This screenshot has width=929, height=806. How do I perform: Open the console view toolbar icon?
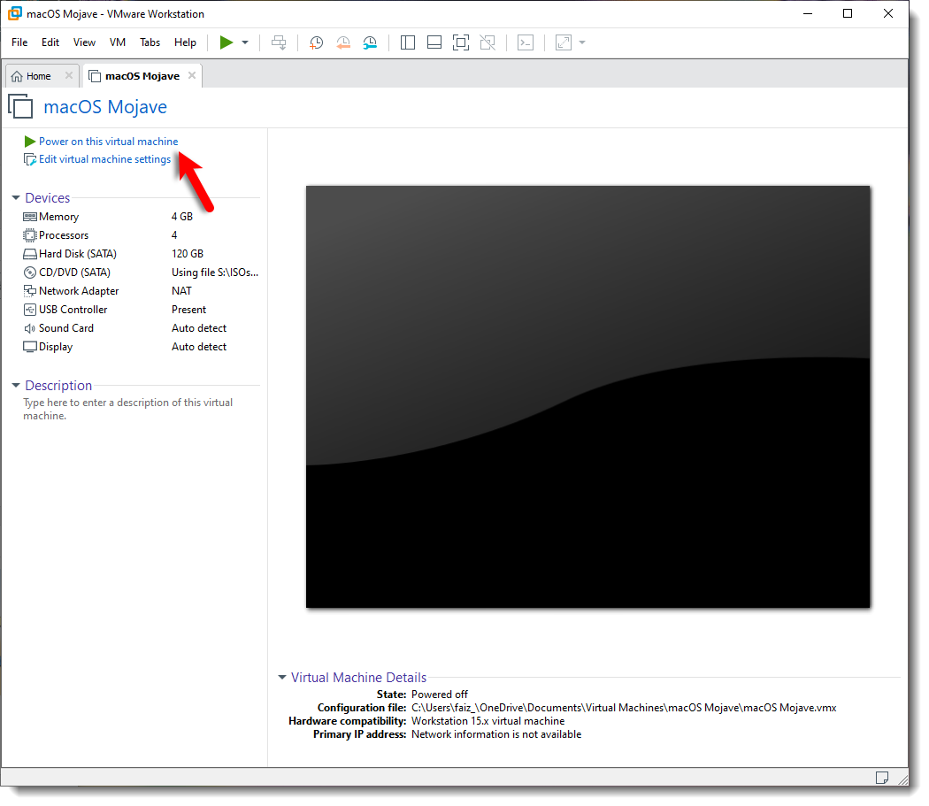[x=526, y=42]
